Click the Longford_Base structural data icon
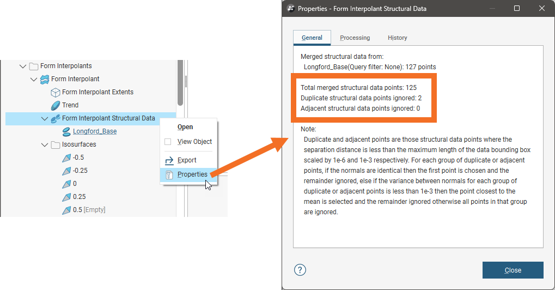Screen dimensions: 555x290 tap(66, 132)
